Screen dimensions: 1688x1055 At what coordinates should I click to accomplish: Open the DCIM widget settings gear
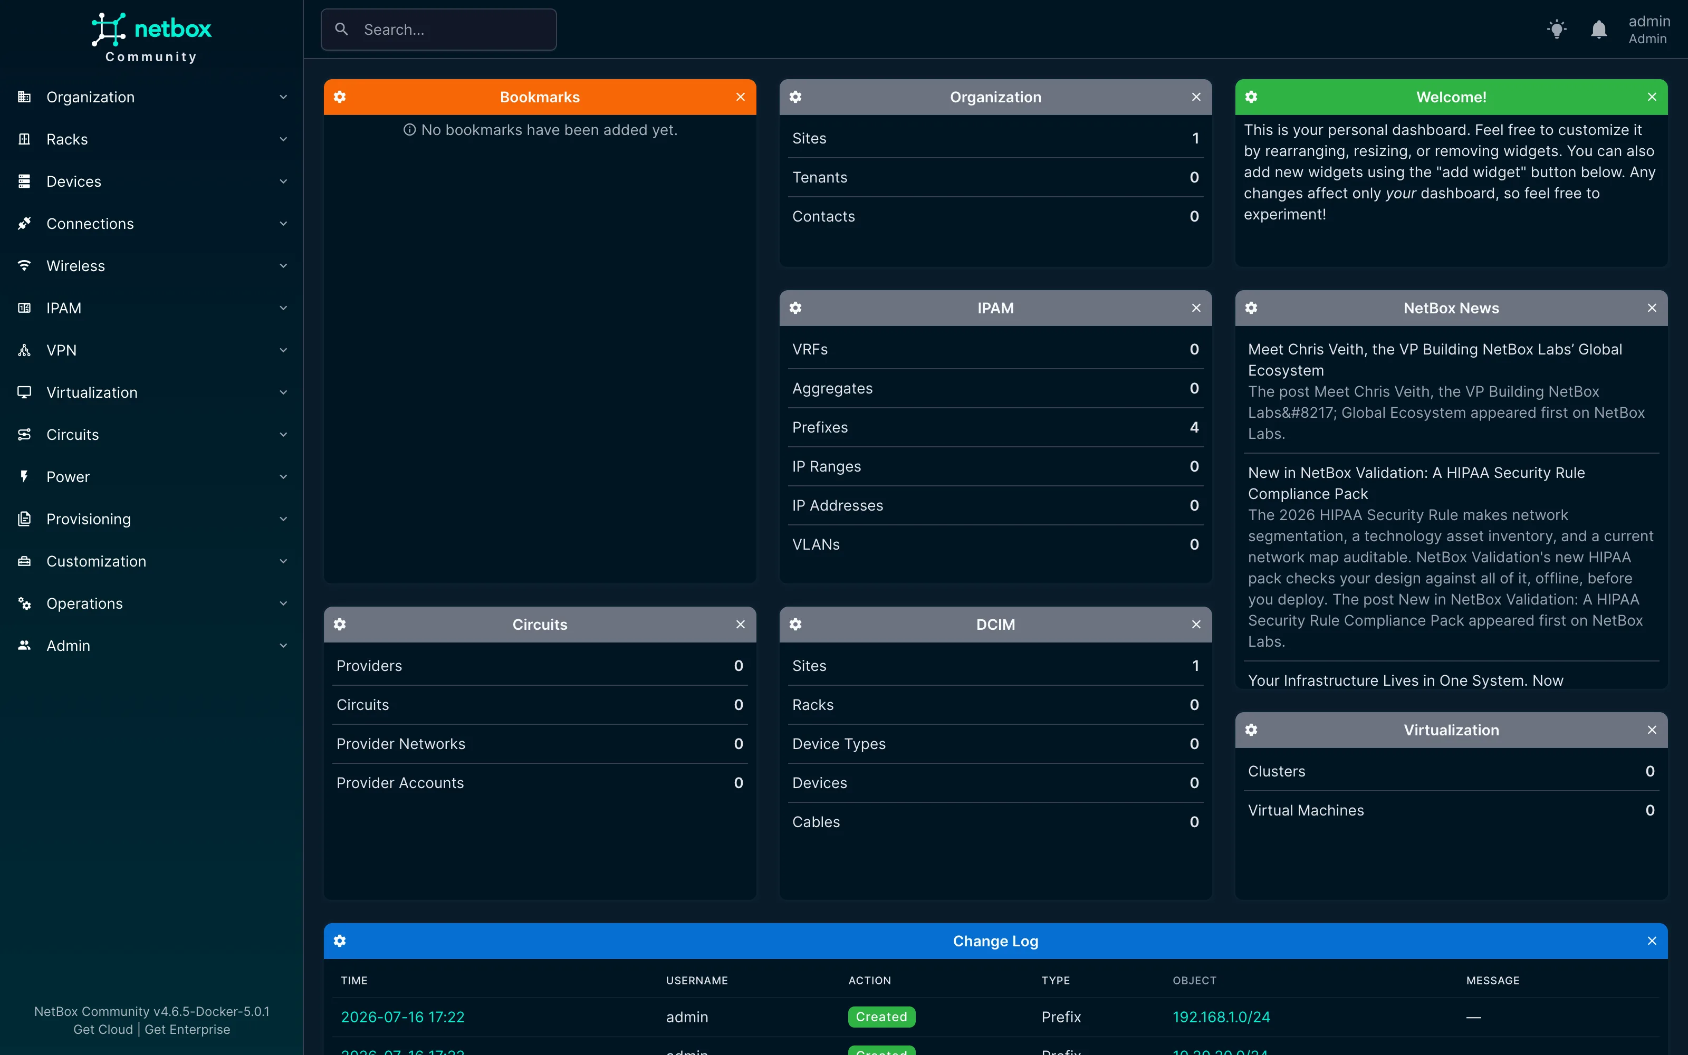795,625
